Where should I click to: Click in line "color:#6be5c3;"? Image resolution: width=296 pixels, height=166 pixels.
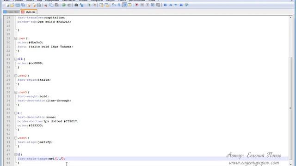tap(31, 42)
